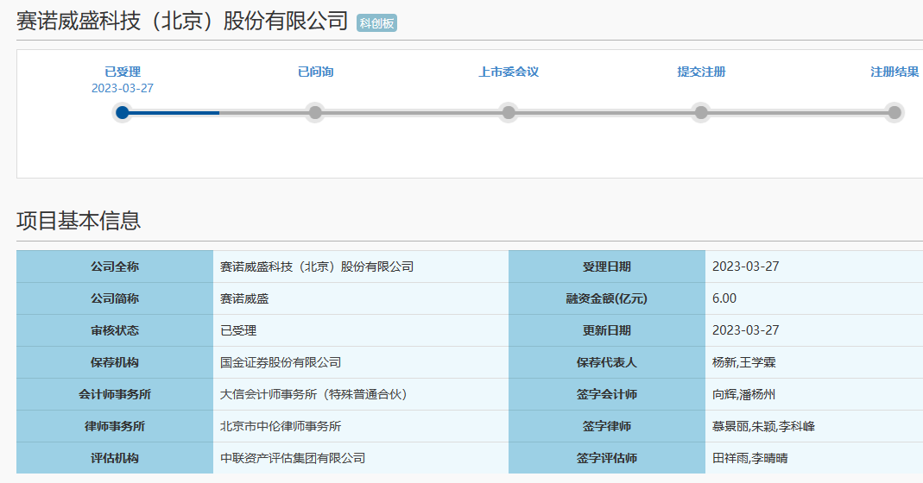Click the 保荐机构 header cell

point(115,361)
